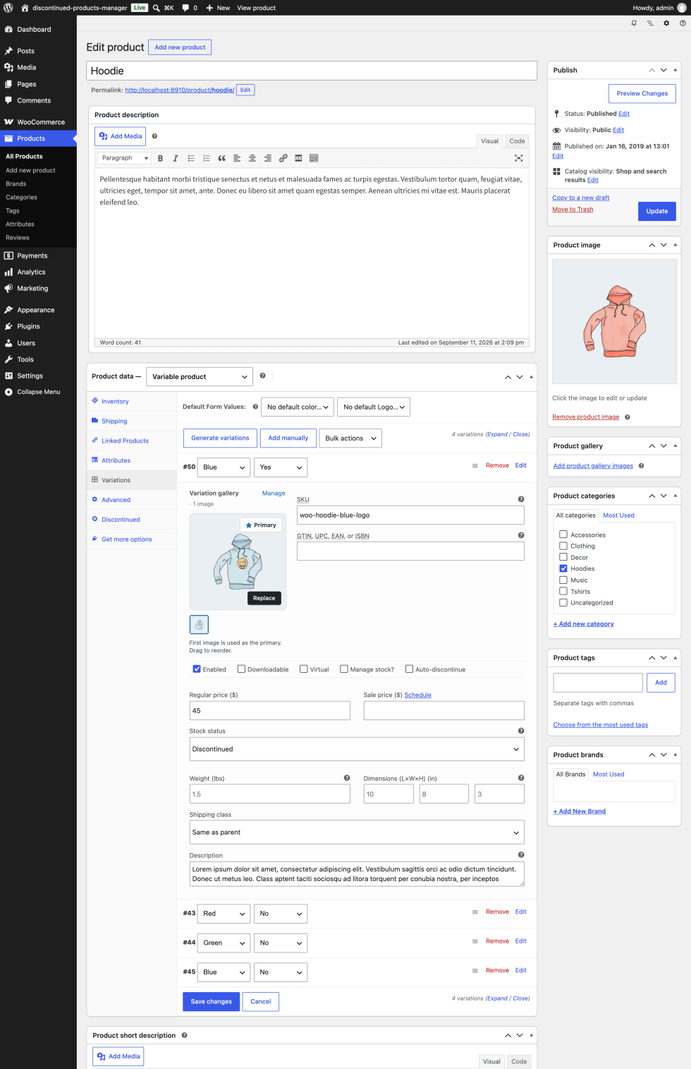
Task: Click the Save changes button
Action: [211, 1001]
